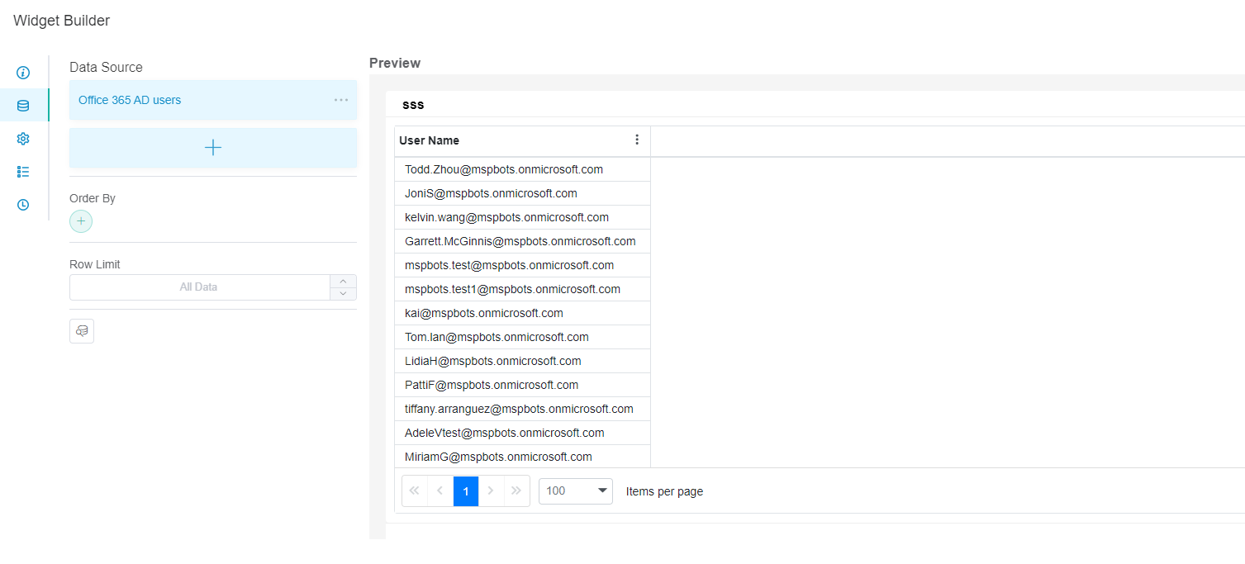Select the Todd.Zhou email row
Screen dimensions: 1245x564
(x=504, y=169)
